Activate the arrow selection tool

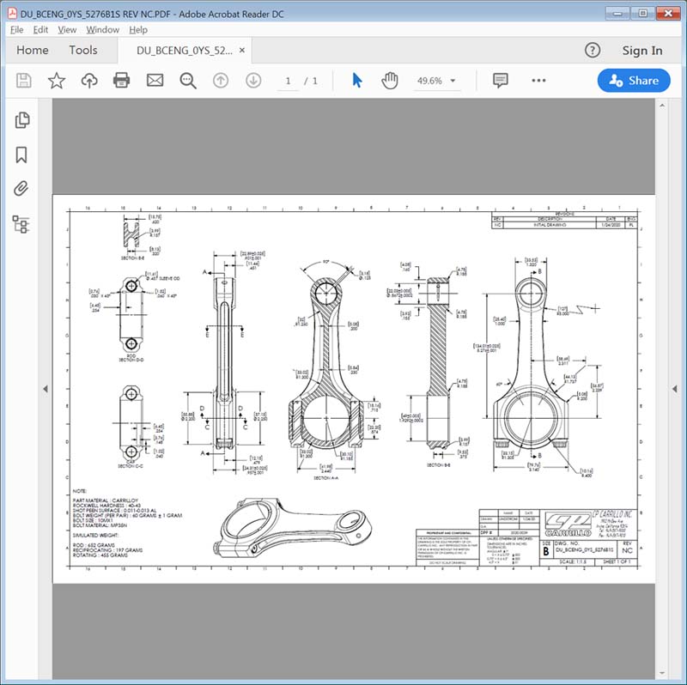(357, 81)
